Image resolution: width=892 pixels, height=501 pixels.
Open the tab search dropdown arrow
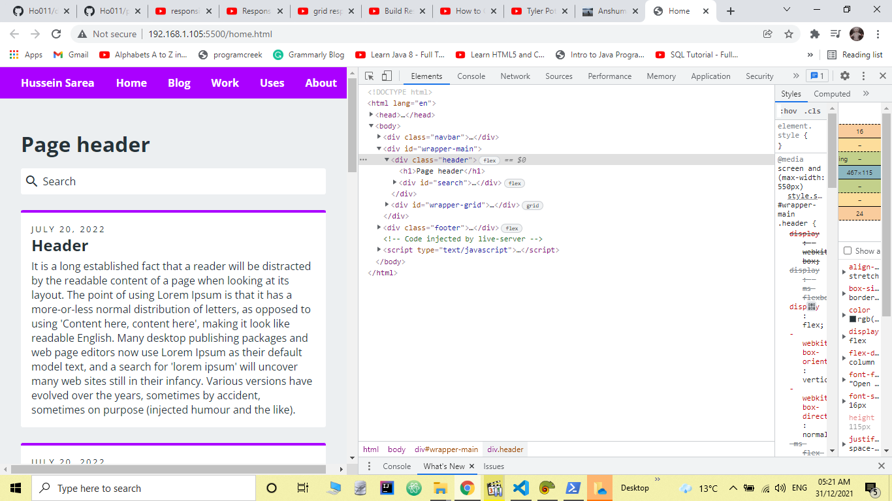coord(787,10)
